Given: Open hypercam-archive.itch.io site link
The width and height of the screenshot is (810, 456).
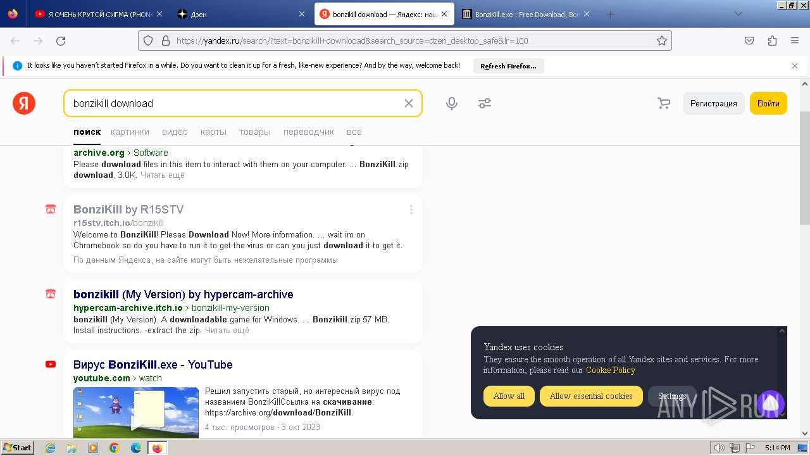Looking at the screenshot, I should [x=128, y=308].
